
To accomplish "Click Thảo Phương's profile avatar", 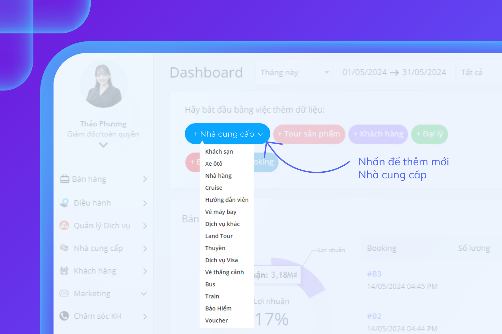I will [x=104, y=85].
